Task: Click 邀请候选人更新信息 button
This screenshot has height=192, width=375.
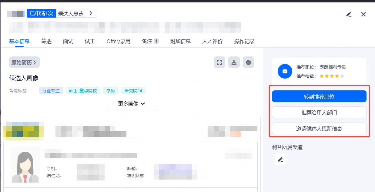Action: pyautogui.click(x=319, y=128)
